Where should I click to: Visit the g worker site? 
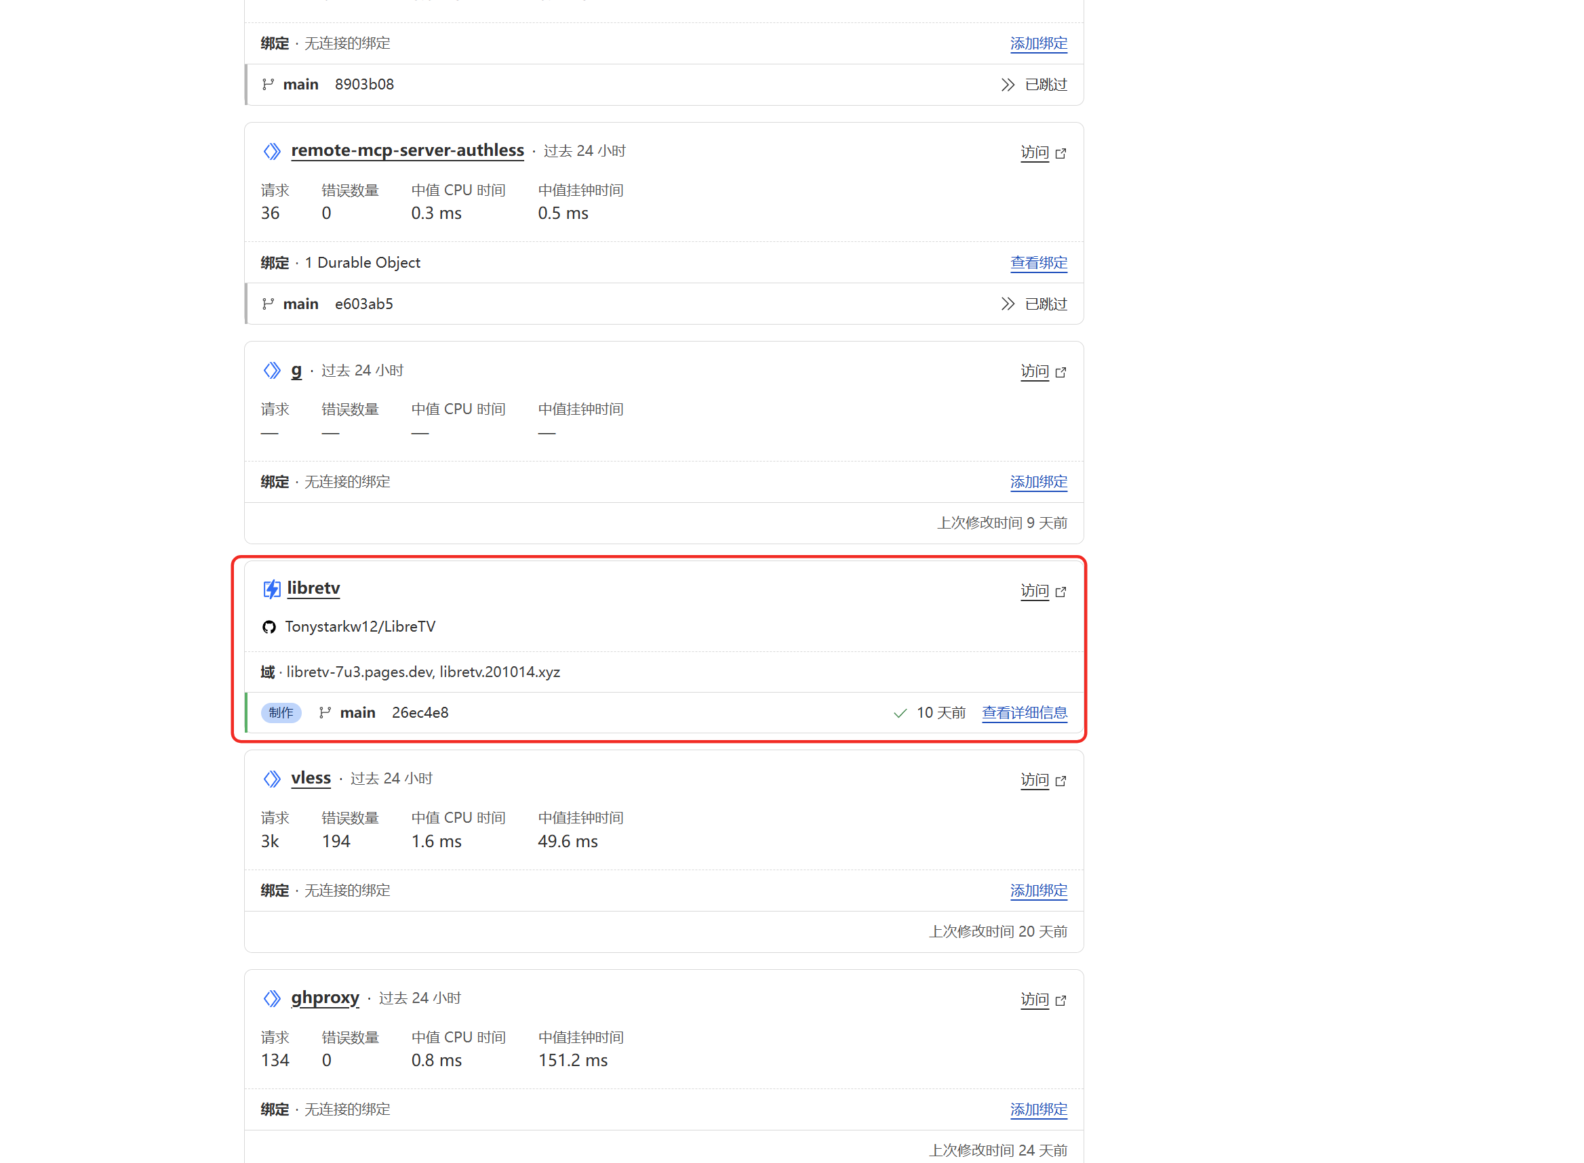click(1034, 371)
